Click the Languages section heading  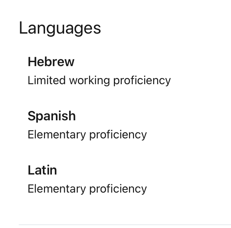(60, 28)
